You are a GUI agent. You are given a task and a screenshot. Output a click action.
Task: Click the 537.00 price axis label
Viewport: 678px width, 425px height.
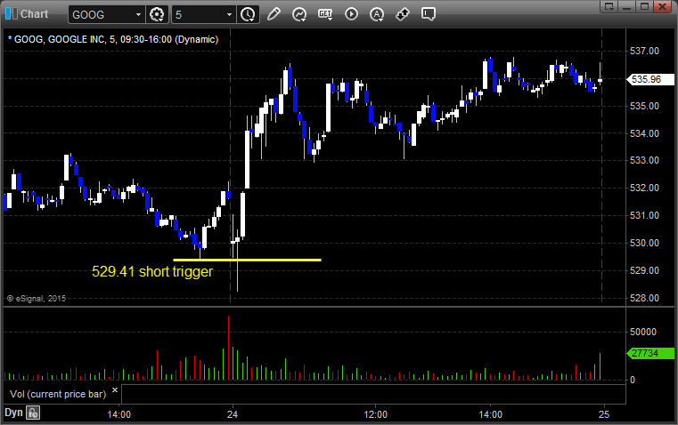tap(644, 51)
